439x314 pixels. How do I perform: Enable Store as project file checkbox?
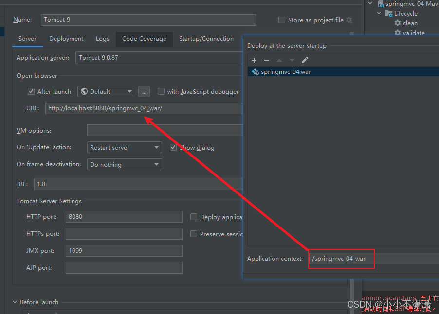(282, 20)
